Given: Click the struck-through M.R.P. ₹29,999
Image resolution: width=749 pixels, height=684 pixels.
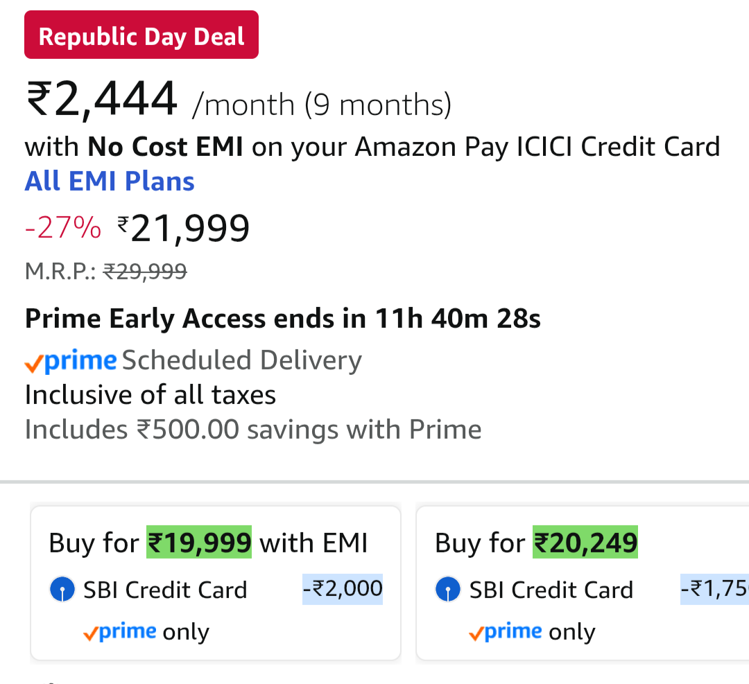Looking at the screenshot, I should tap(145, 272).
